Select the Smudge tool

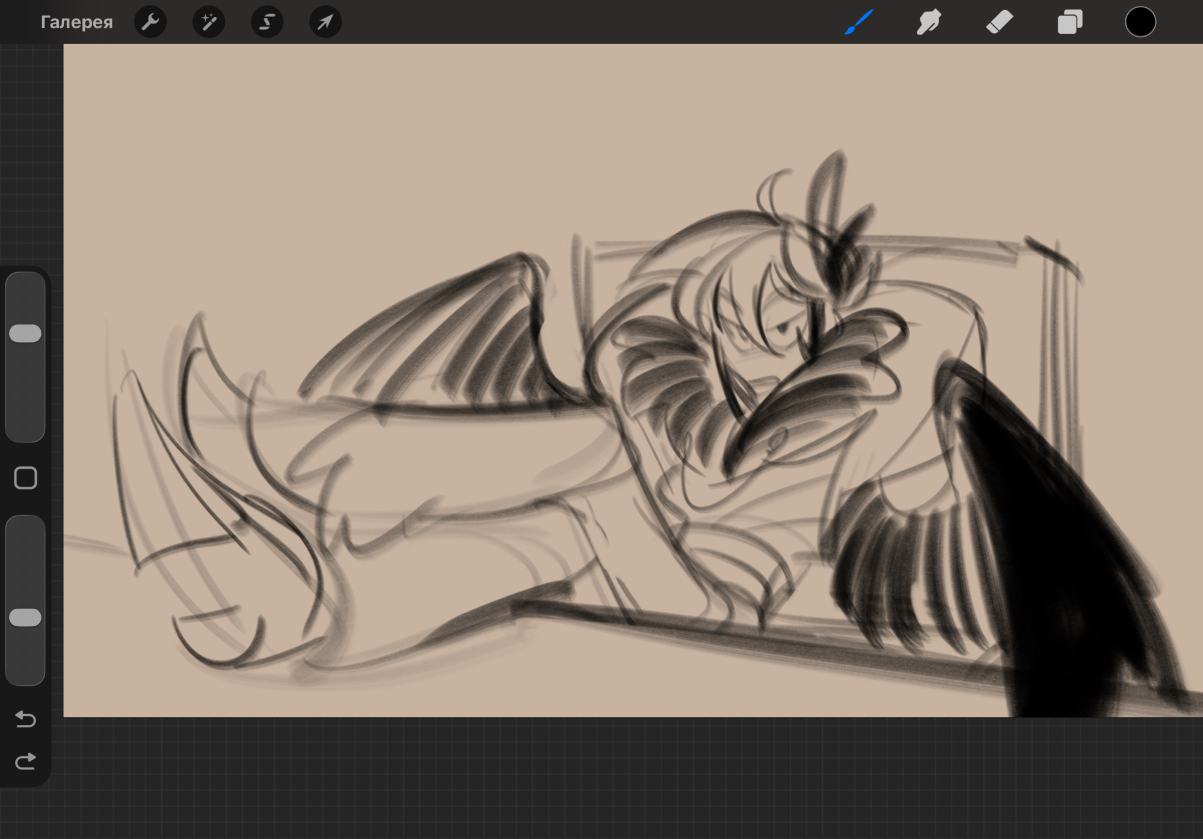929,22
